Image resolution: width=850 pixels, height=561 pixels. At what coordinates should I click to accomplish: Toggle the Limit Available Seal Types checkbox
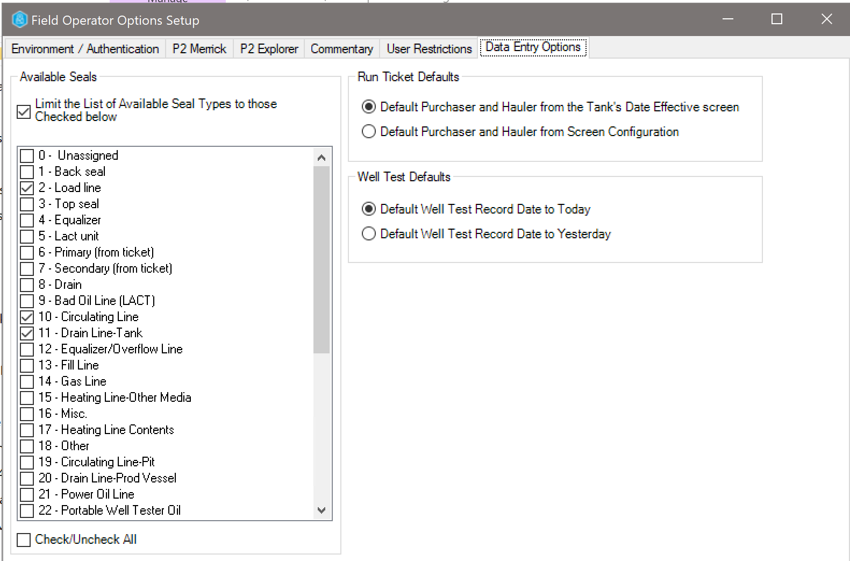[x=24, y=111]
